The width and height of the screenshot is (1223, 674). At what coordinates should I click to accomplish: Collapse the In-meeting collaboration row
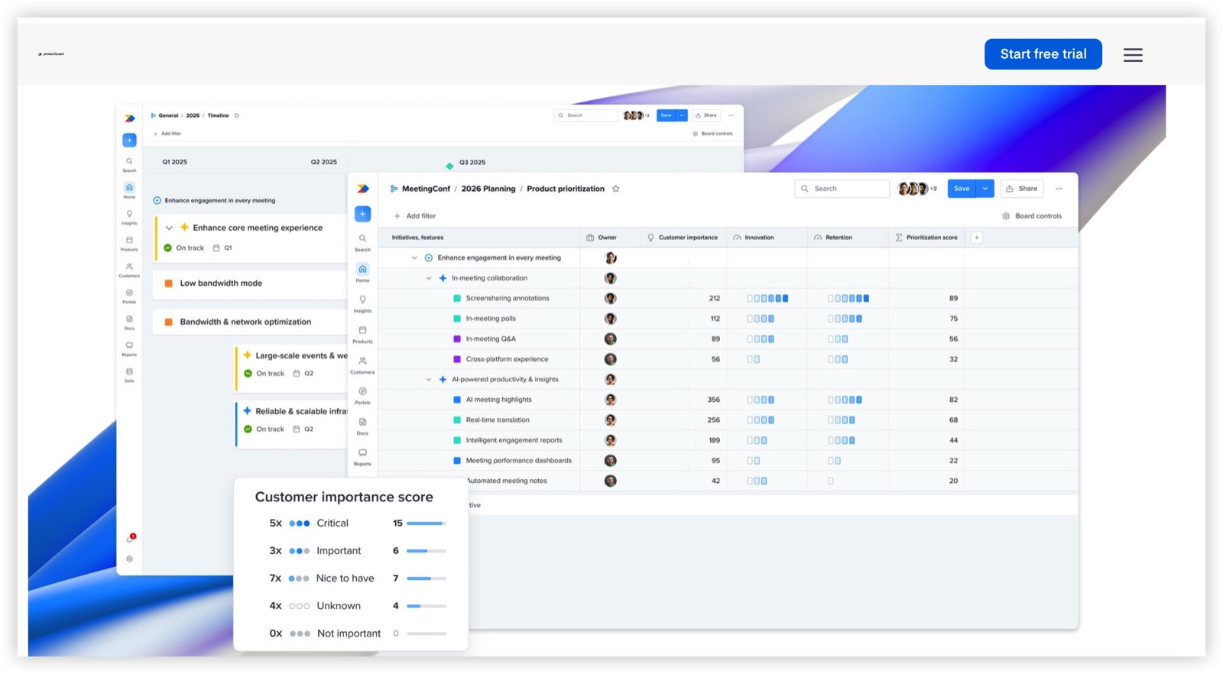click(x=429, y=278)
